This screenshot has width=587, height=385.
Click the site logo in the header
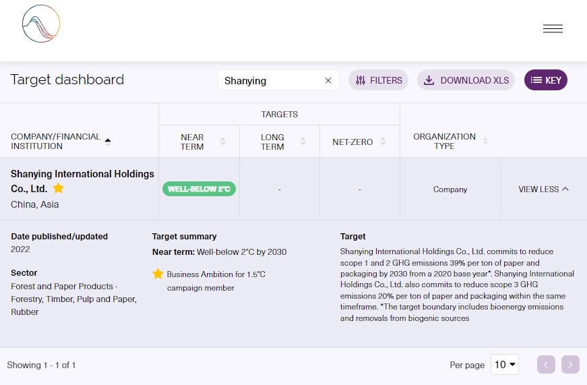tap(41, 24)
